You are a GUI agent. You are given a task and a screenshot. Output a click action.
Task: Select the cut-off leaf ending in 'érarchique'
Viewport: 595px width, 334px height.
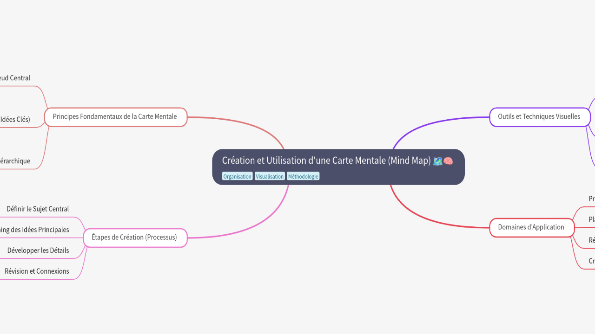coord(15,161)
